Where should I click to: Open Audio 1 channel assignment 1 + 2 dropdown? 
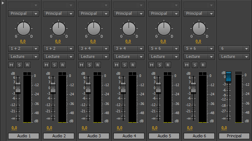pyautogui.click(x=24, y=49)
